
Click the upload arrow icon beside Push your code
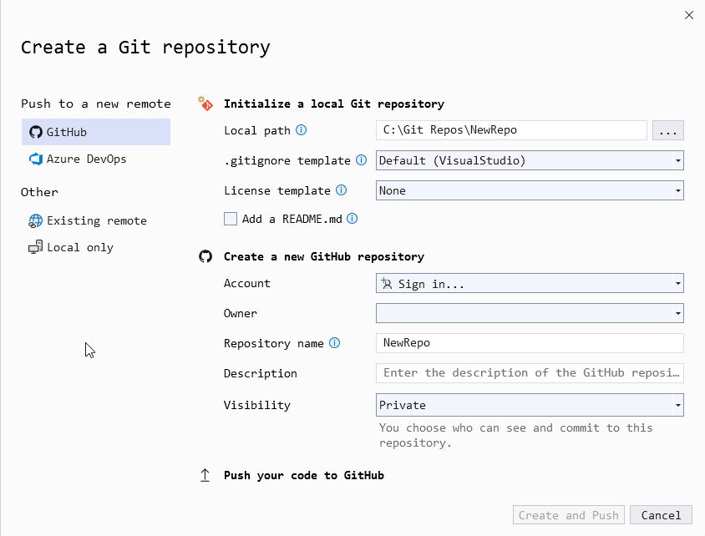205,475
